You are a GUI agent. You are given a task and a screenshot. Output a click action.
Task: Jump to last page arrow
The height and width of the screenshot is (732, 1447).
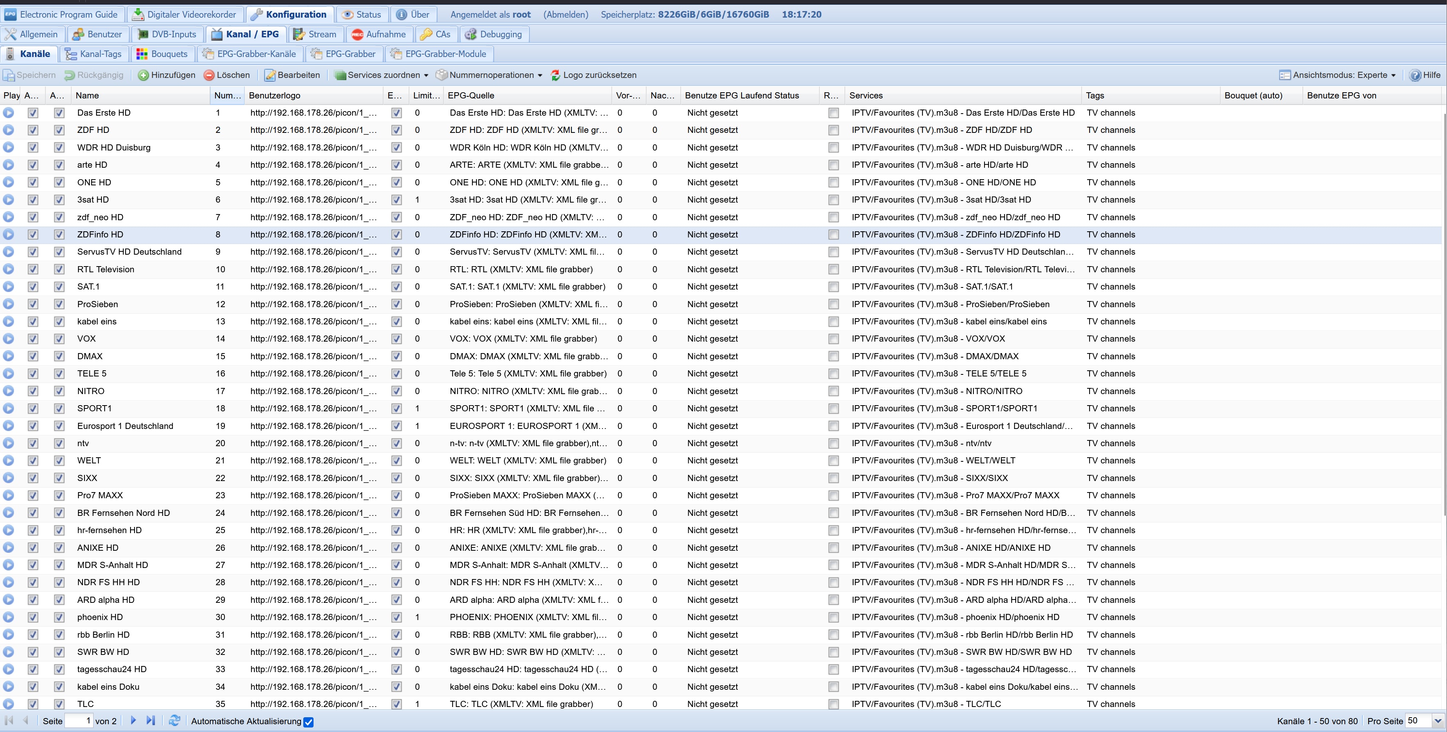click(151, 720)
